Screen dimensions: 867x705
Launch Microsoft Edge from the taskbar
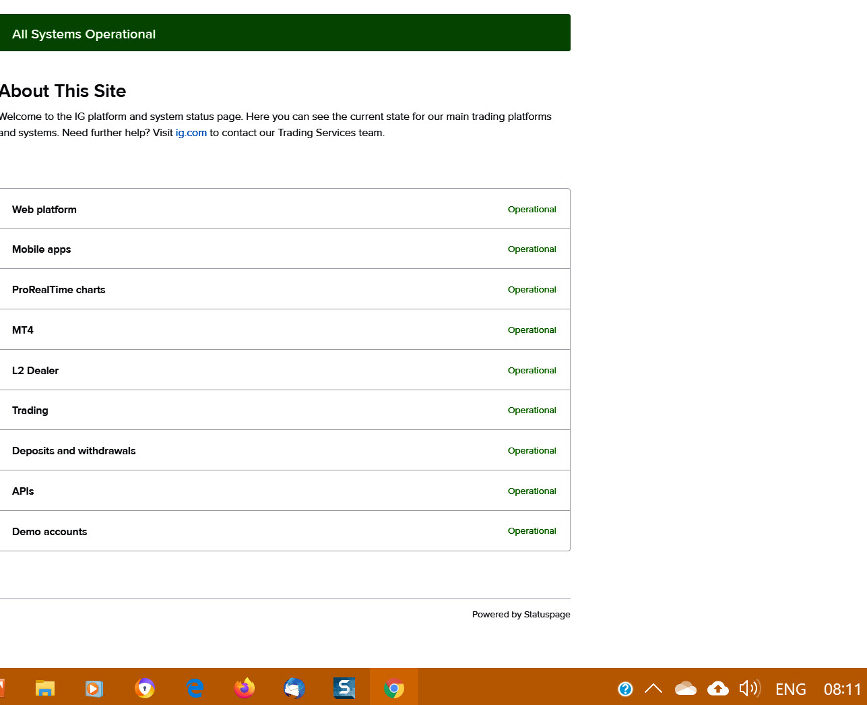tap(195, 688)
